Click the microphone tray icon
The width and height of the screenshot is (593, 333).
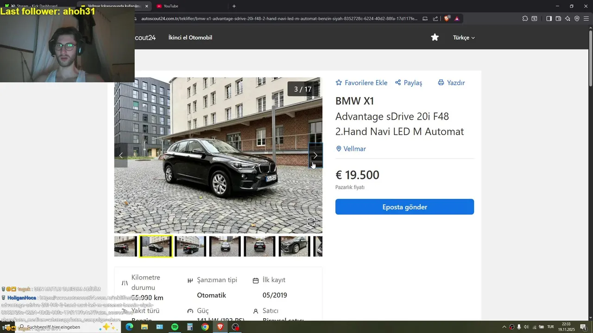[519, 327]
